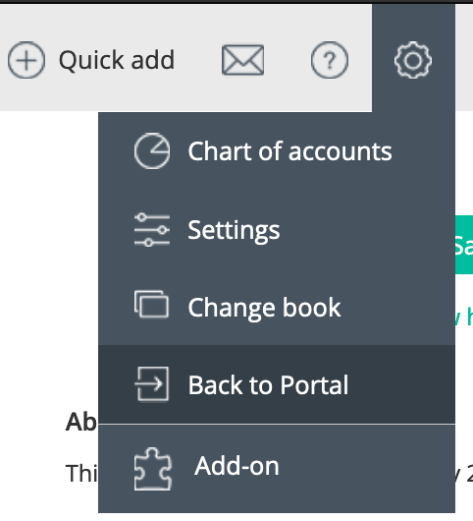Collapse the gear settings dropdown menu
This screenshot has height=521, width=473.
pyautogui.click(x=413, y=60)
